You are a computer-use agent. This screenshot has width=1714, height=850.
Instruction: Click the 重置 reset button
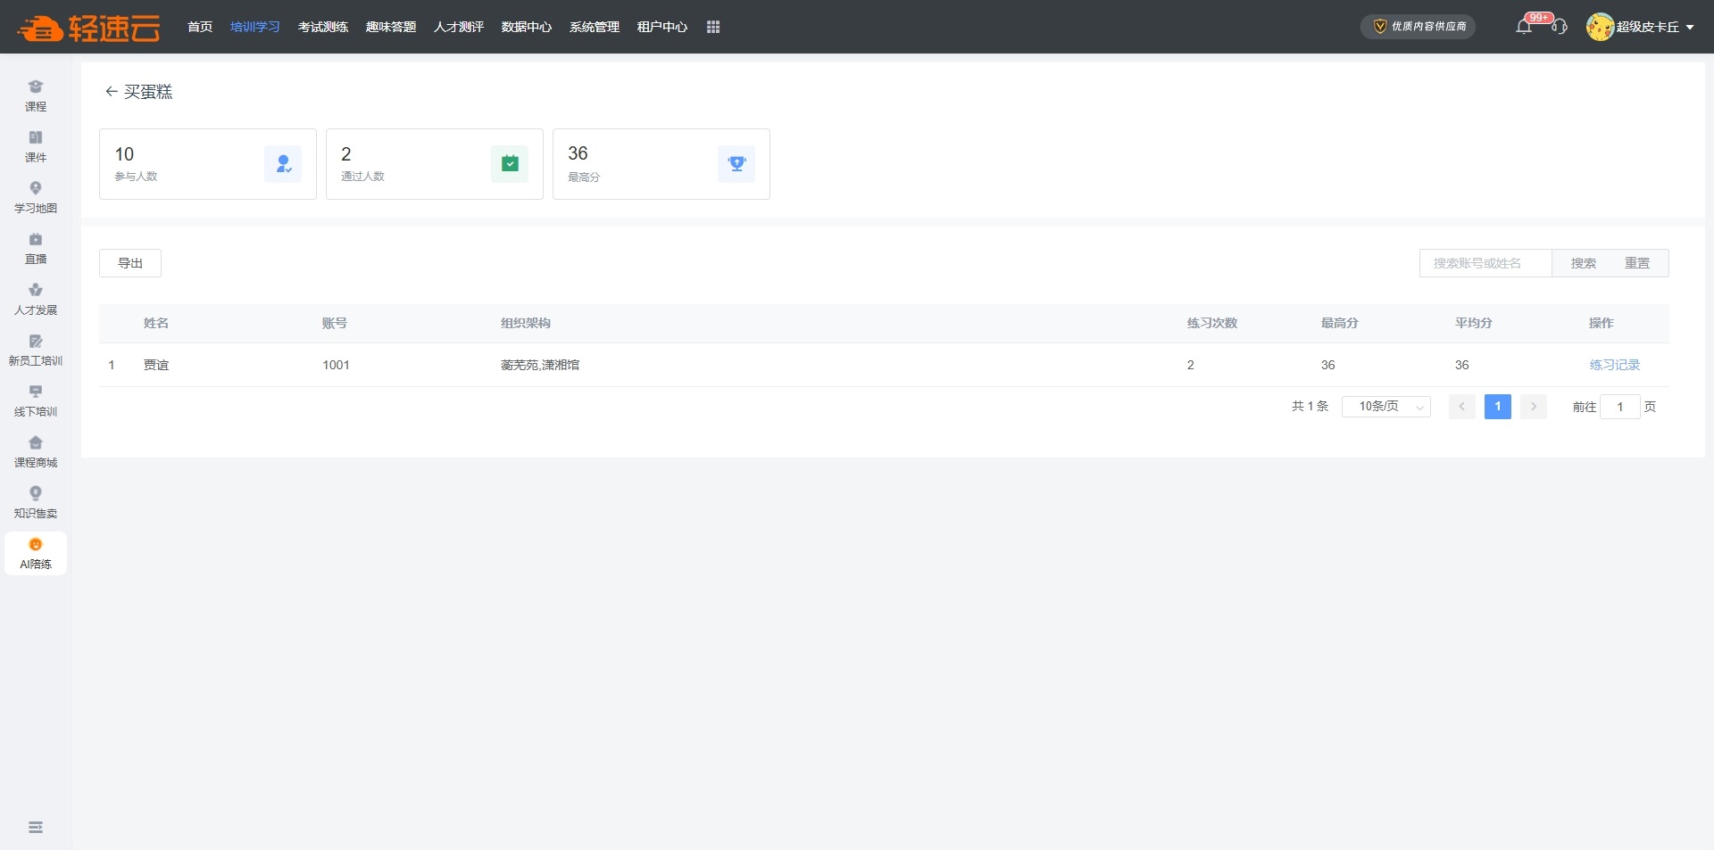(x=1636, y=263)
